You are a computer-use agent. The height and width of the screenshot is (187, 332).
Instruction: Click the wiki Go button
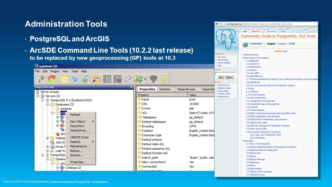point(221,77)
